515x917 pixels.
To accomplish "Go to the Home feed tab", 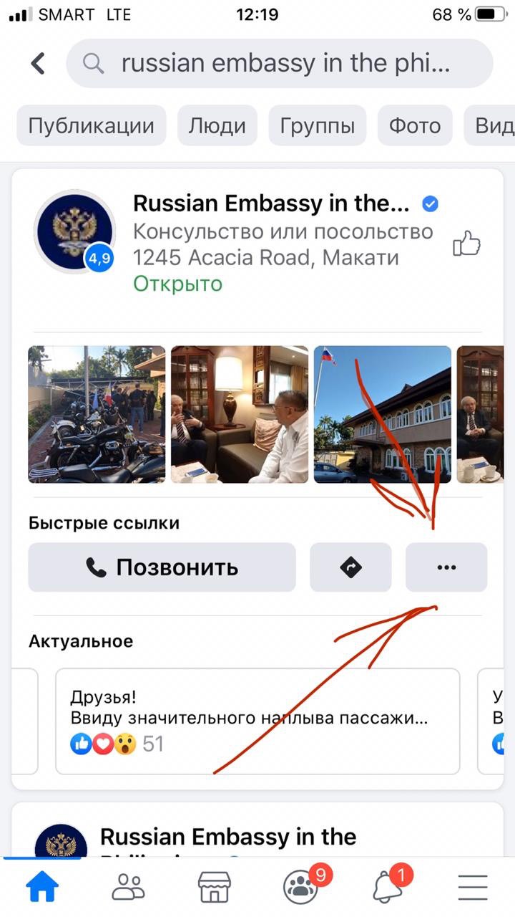I will click(x=43, y=888).
